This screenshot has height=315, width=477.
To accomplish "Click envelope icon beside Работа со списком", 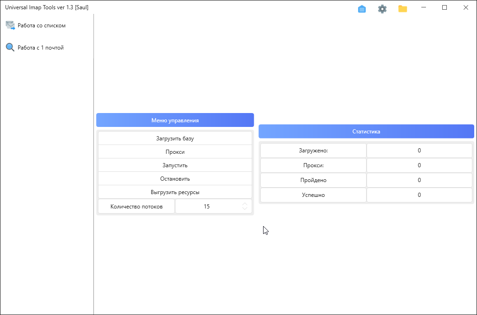I will click(x=10, y=25).
